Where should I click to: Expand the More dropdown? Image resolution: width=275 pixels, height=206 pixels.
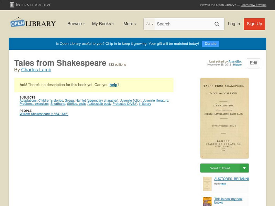[129, 24]
